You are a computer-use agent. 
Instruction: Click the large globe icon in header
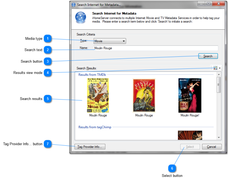click(x=81, y=18)
